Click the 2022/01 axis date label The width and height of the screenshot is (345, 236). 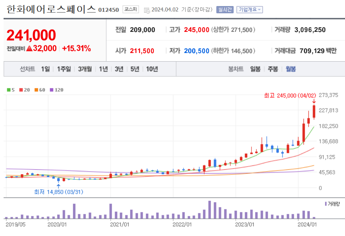(x=182, y=225)
